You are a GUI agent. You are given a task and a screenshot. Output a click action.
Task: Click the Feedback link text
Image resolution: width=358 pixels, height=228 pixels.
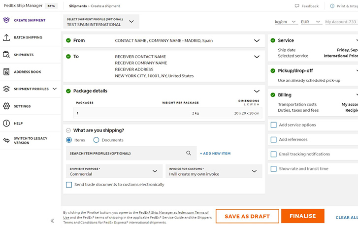tap(310, 6)
